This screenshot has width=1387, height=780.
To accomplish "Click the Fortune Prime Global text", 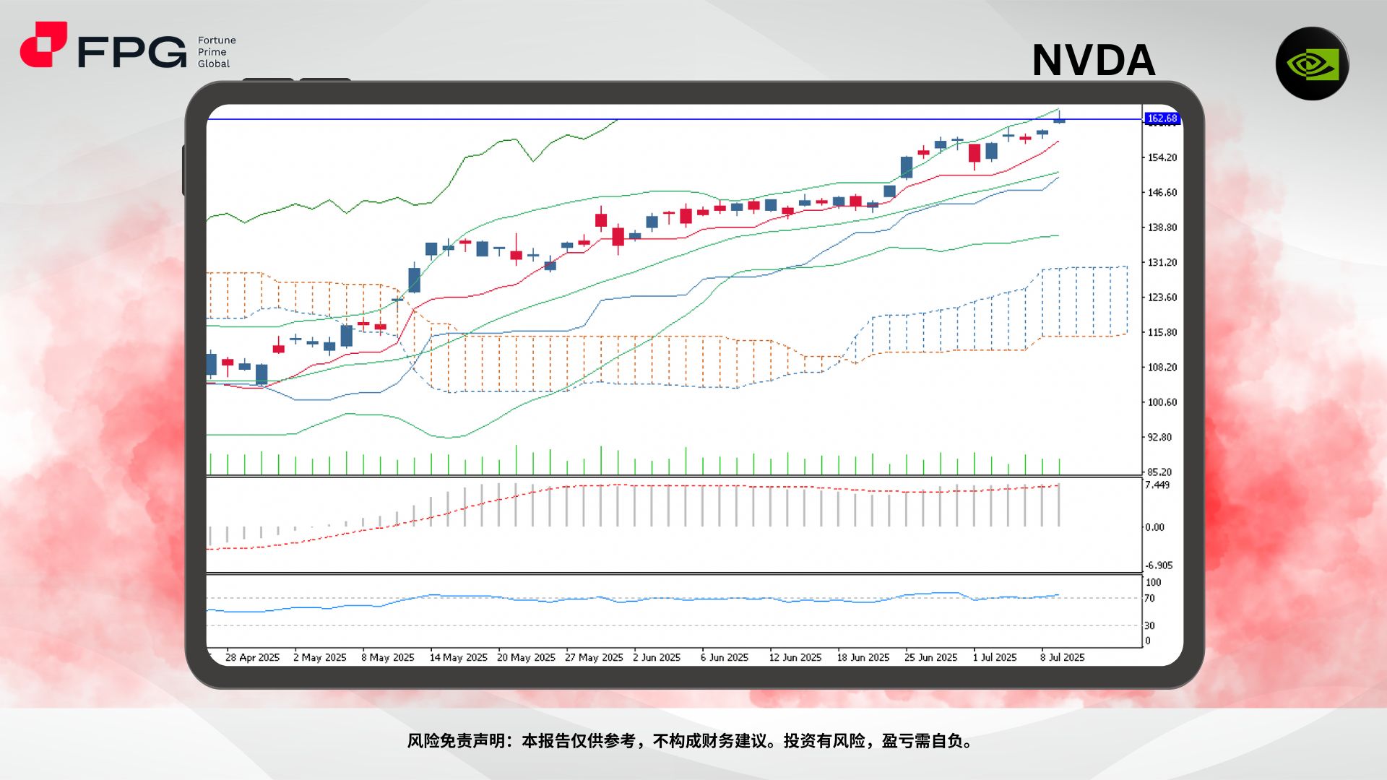I will coord(217,52).
